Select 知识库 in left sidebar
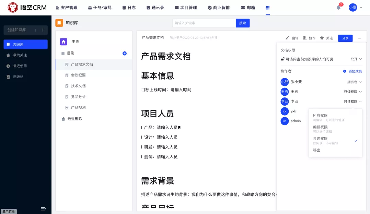The height and width of the screenshot is (214, 370). point(26,44)
